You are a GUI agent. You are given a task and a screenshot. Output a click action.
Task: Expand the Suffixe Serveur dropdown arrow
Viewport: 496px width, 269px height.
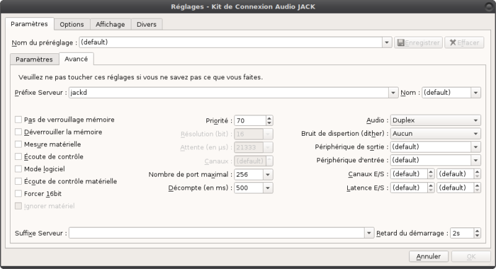pyautogui.click(x=368, y=233)
